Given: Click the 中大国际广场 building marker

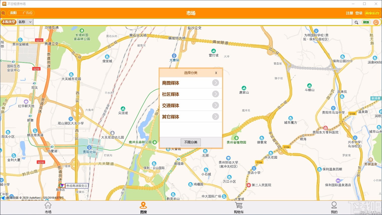Looking at the screenshot, I should (224, 196).
